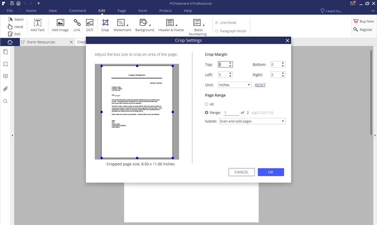
Task: Switch to the Form ribbon tab
Action: pos(143,10)
